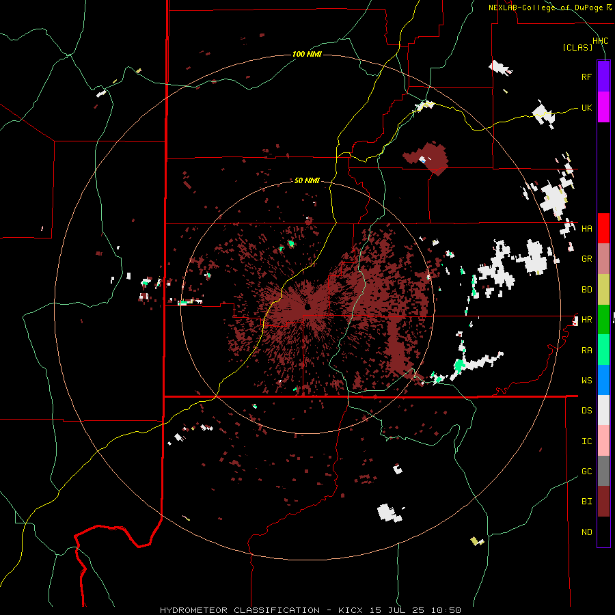Screen dimensions: 615x615
Task: Select the light pink IC swatch
Action: (x=603, y=441)
